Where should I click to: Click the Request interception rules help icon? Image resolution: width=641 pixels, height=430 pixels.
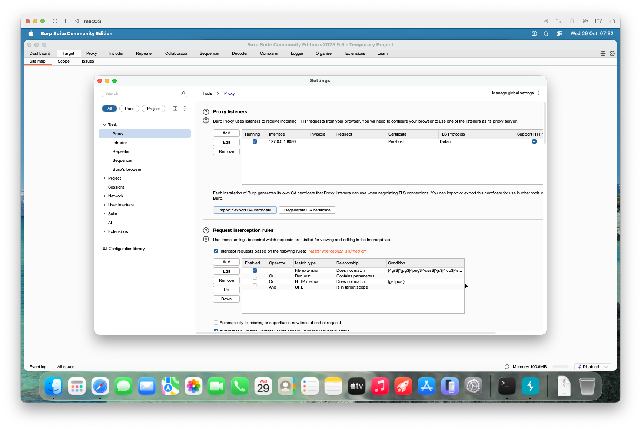click(206, 230)
